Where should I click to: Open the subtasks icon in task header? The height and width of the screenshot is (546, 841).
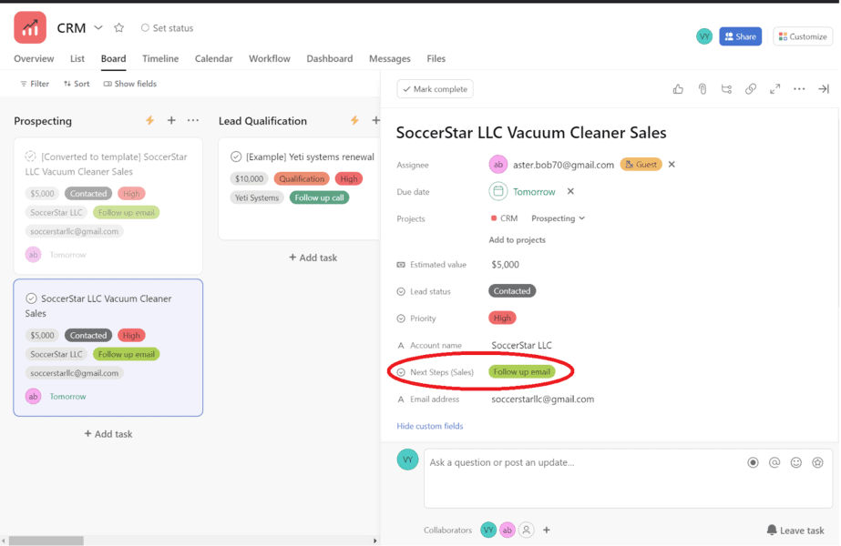click(x=725, y=88)
